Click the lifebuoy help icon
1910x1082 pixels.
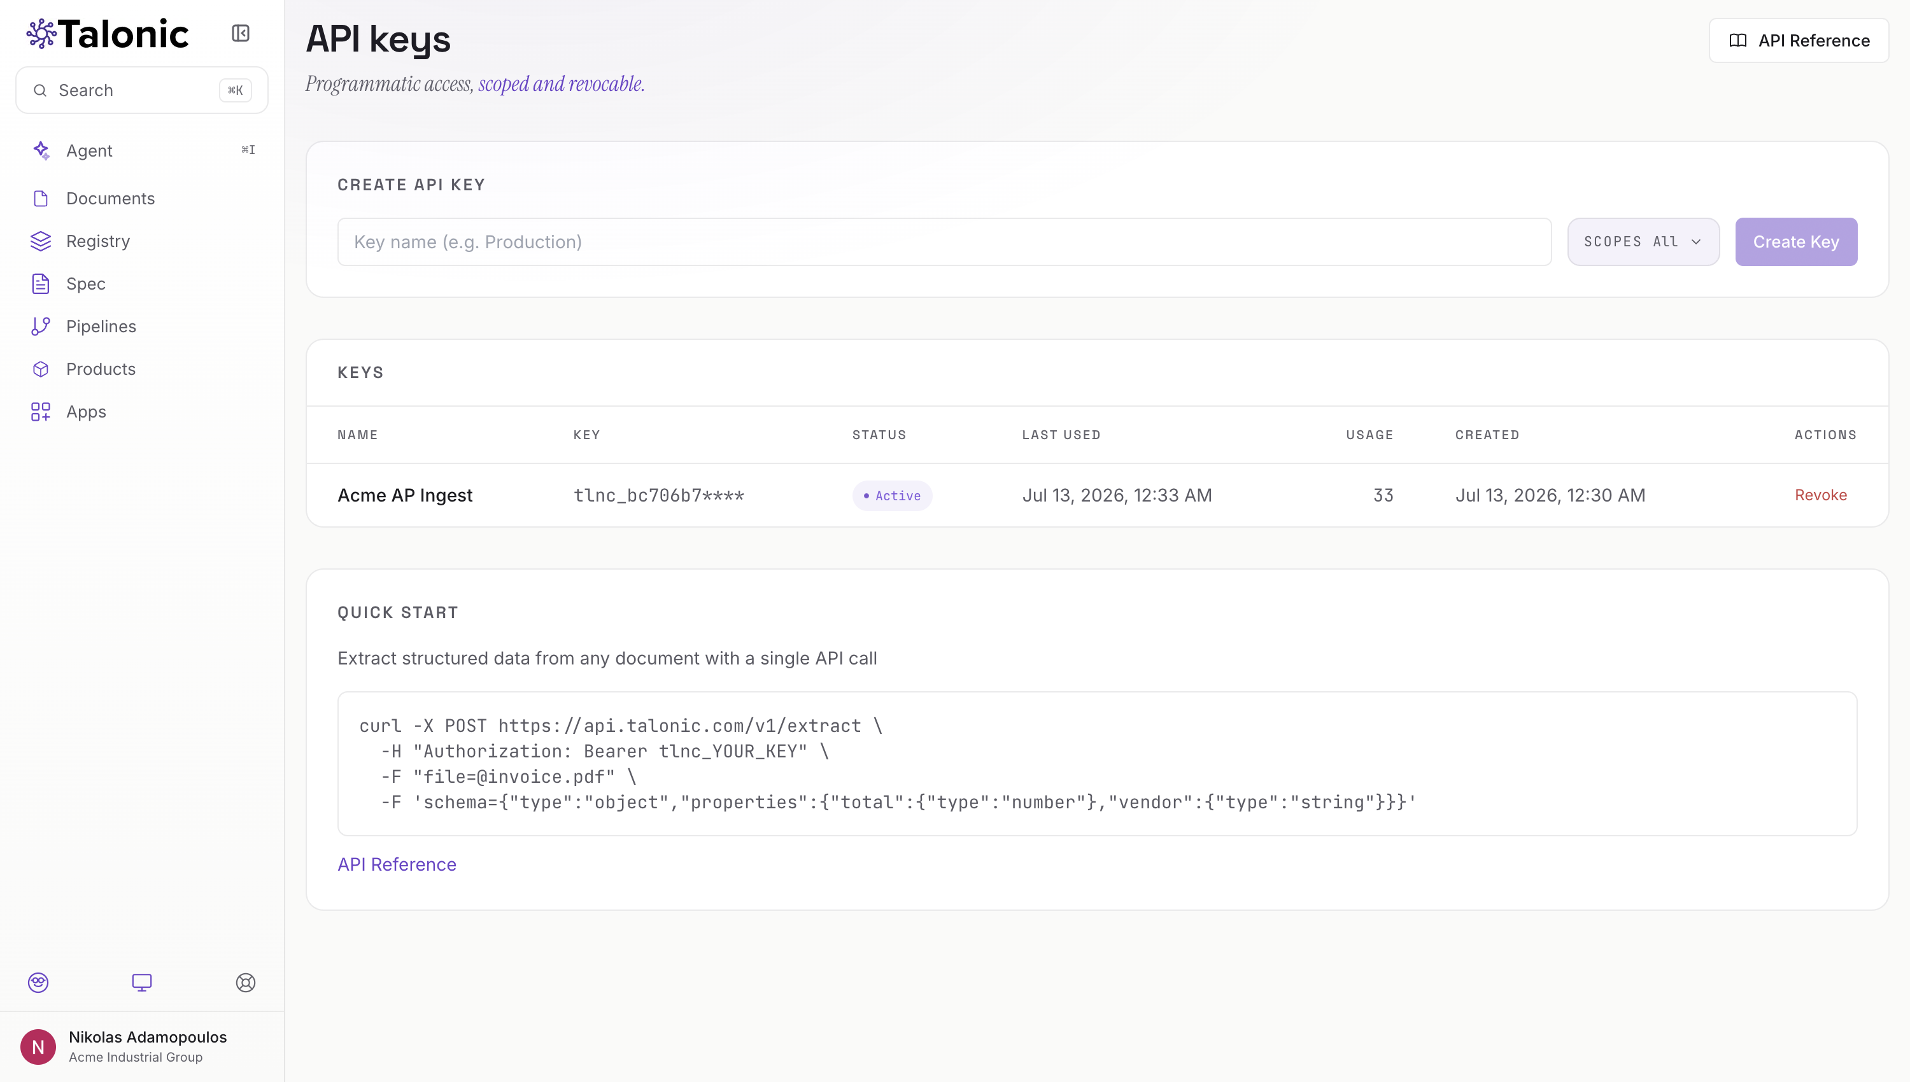[246, 983]
